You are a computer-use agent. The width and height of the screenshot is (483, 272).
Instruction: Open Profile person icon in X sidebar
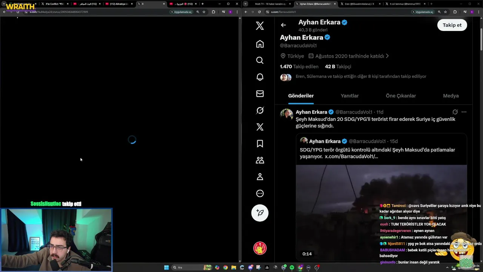pyautogui.click(x=260, y=177)
